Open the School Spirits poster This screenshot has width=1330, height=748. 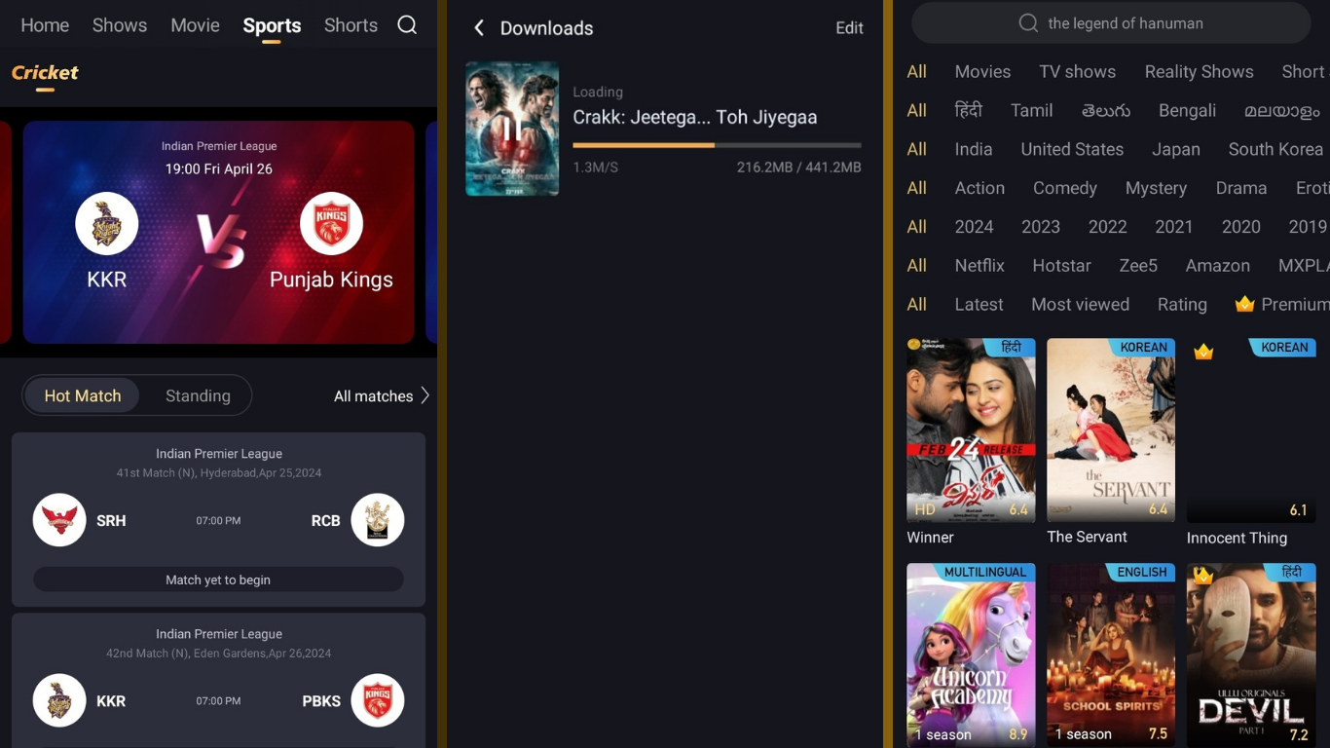click(x=1111, y=654)
